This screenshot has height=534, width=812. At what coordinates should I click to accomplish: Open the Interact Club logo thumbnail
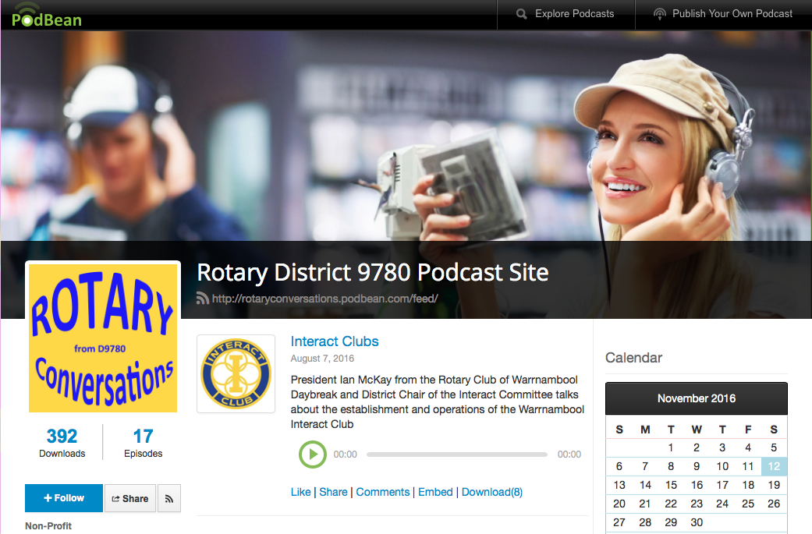coord(236,373)
